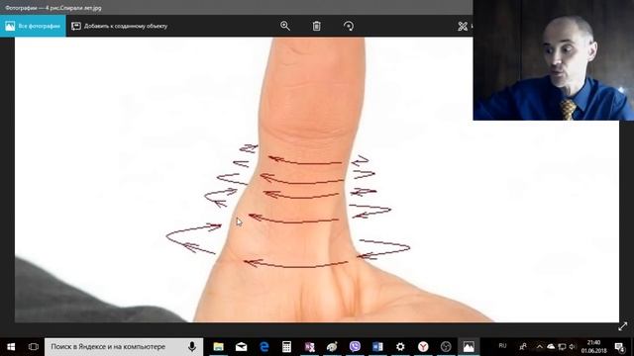Open the edit and create scissors icon
The height and width of the screenshot is (356, 634).
pos(463,27)
